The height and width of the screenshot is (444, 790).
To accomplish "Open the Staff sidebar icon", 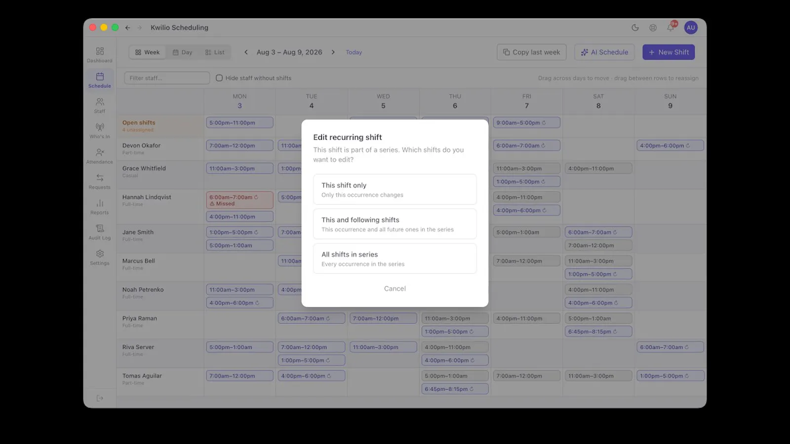I will coord(100,105).
